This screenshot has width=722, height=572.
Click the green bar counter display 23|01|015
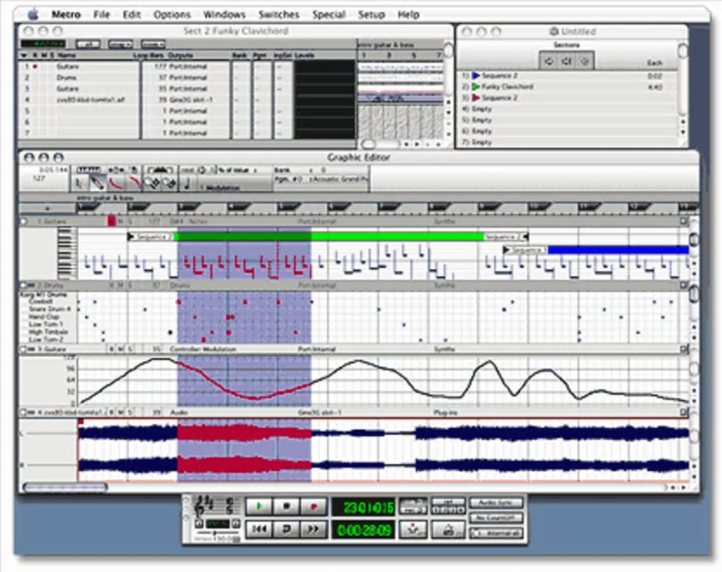(363, 508)
